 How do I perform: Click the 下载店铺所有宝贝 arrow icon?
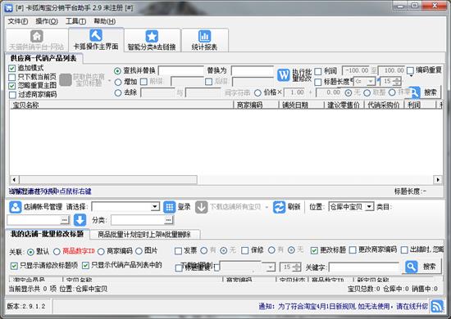[201, 207]
